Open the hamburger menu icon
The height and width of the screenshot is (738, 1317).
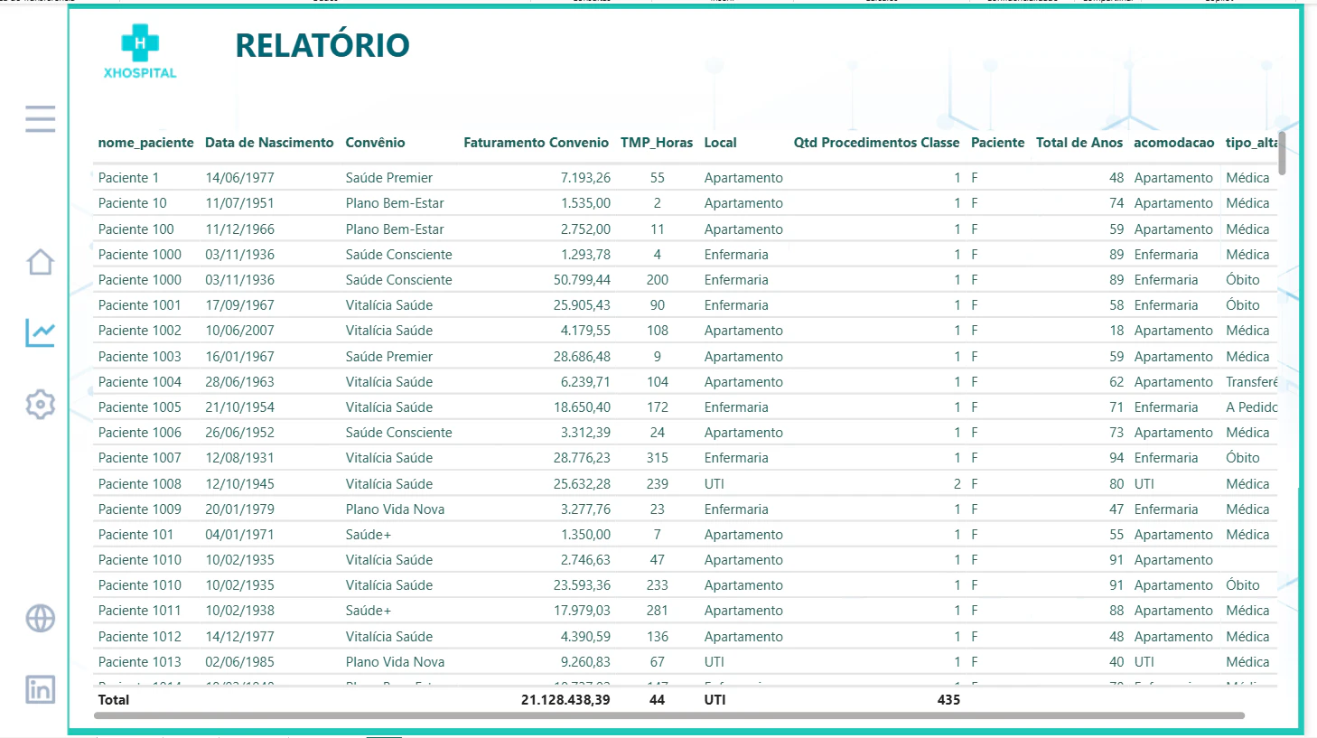pyautogui.click(x=40, y=118)
